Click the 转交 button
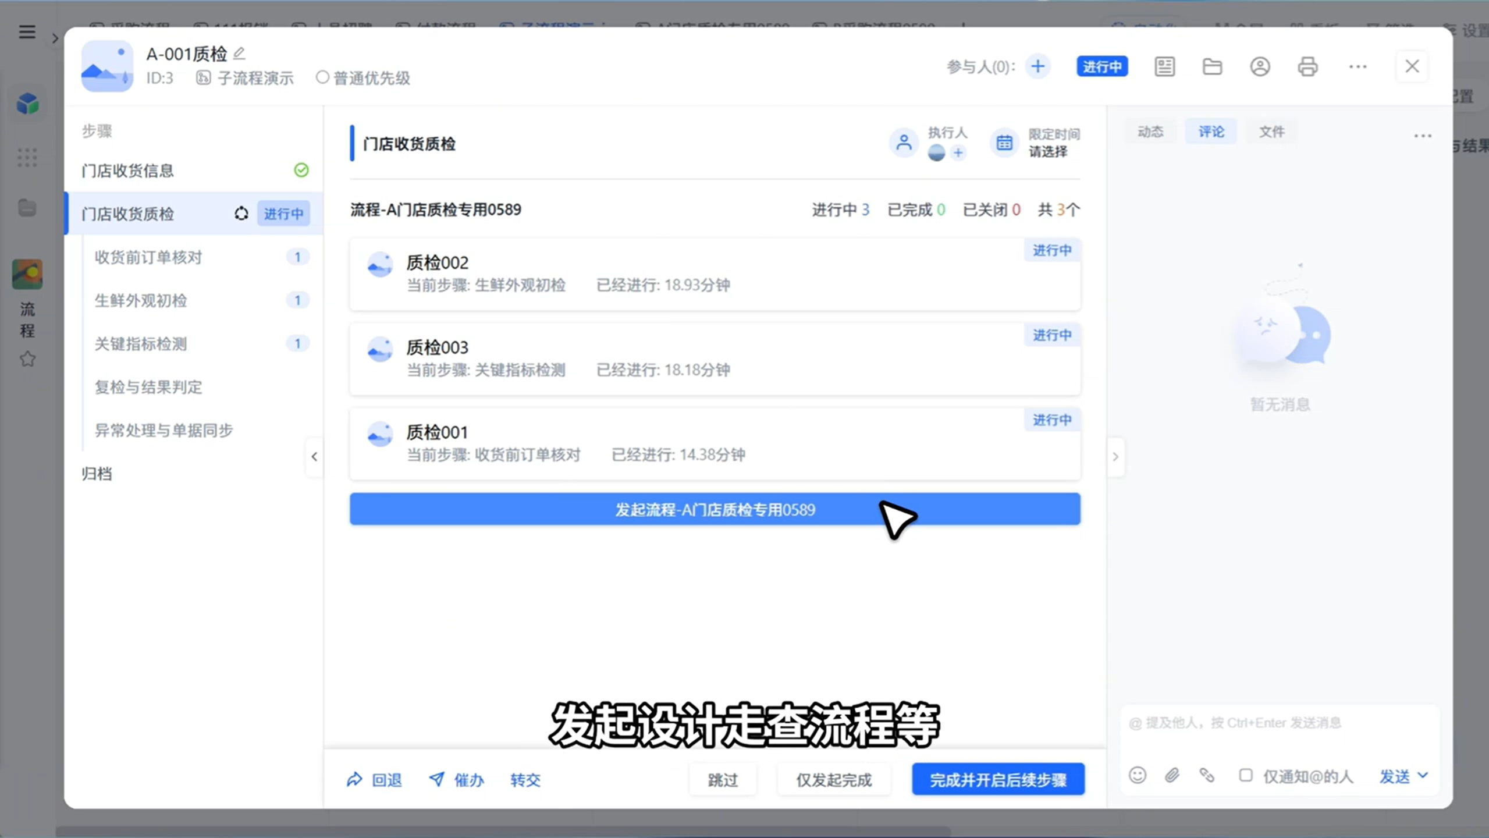Screen dimensions: 1489x838 click(x=525, y=779)
